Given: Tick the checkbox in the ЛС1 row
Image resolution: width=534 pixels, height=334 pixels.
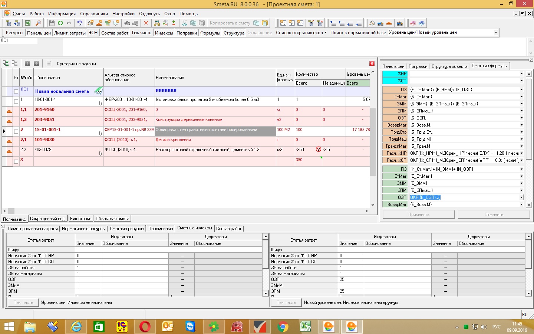Looking at the screenshot, I should point(16,91).
